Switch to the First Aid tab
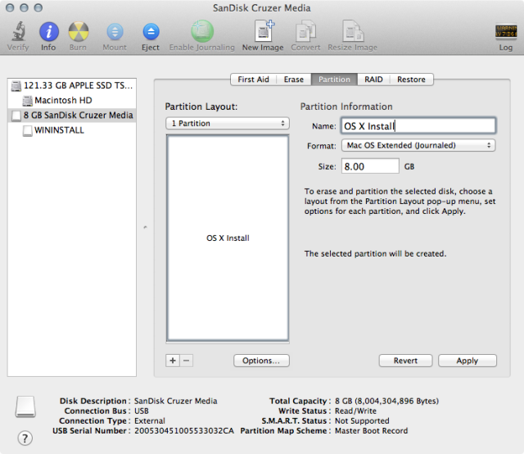 coord(253,79)
